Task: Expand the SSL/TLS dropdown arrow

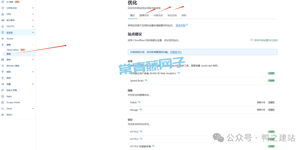Action: pyautogui.click(x=33, y=27)
